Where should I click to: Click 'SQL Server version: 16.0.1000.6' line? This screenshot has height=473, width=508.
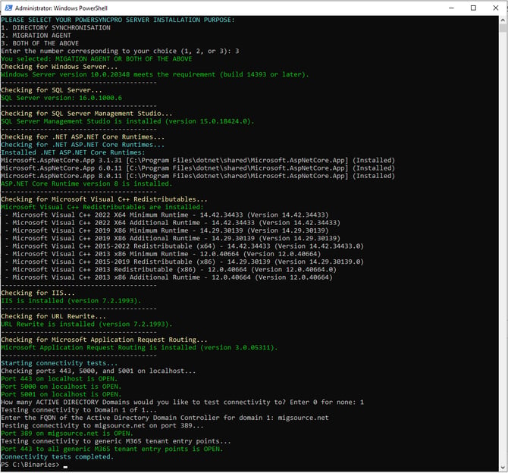61,98
